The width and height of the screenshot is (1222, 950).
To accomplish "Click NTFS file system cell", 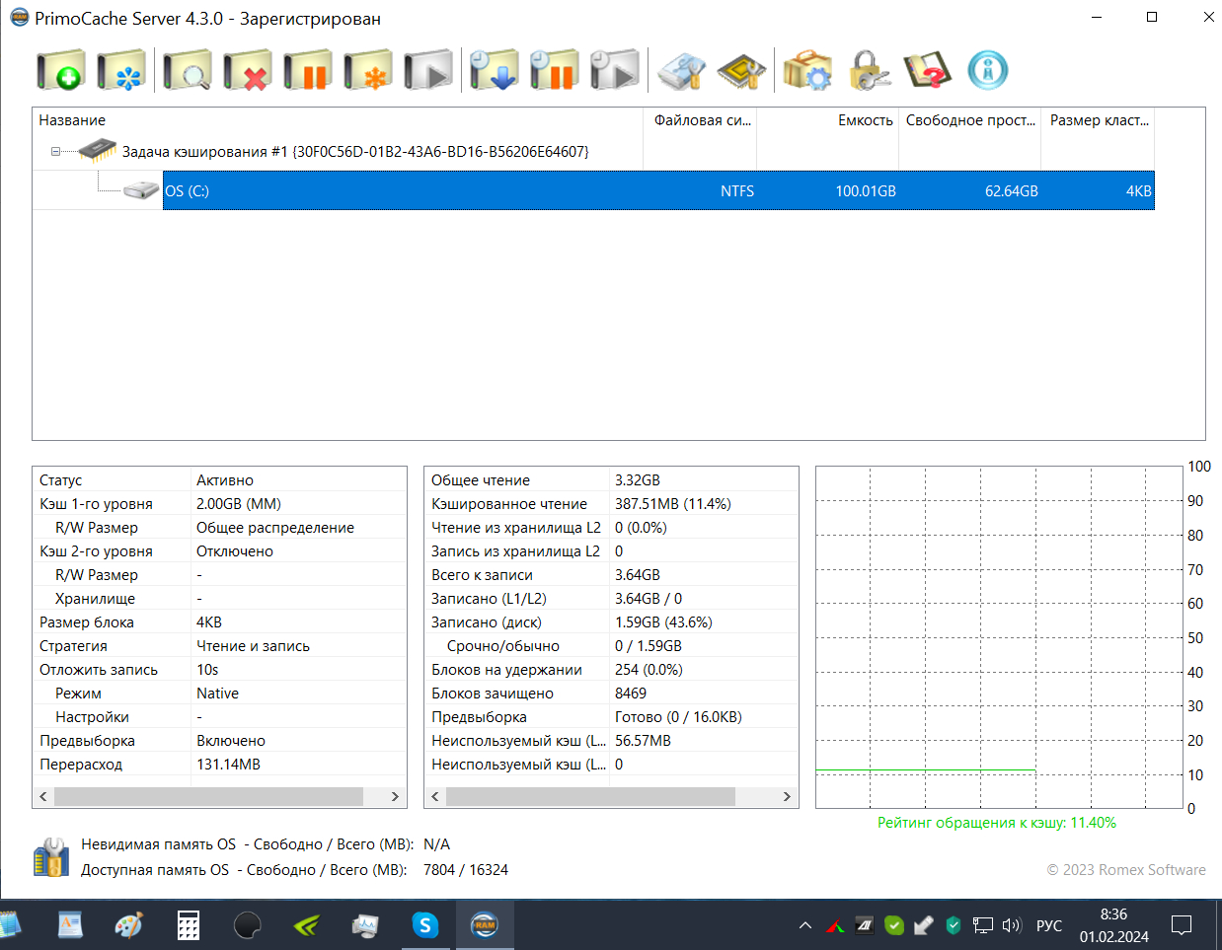I will point(737,191).
